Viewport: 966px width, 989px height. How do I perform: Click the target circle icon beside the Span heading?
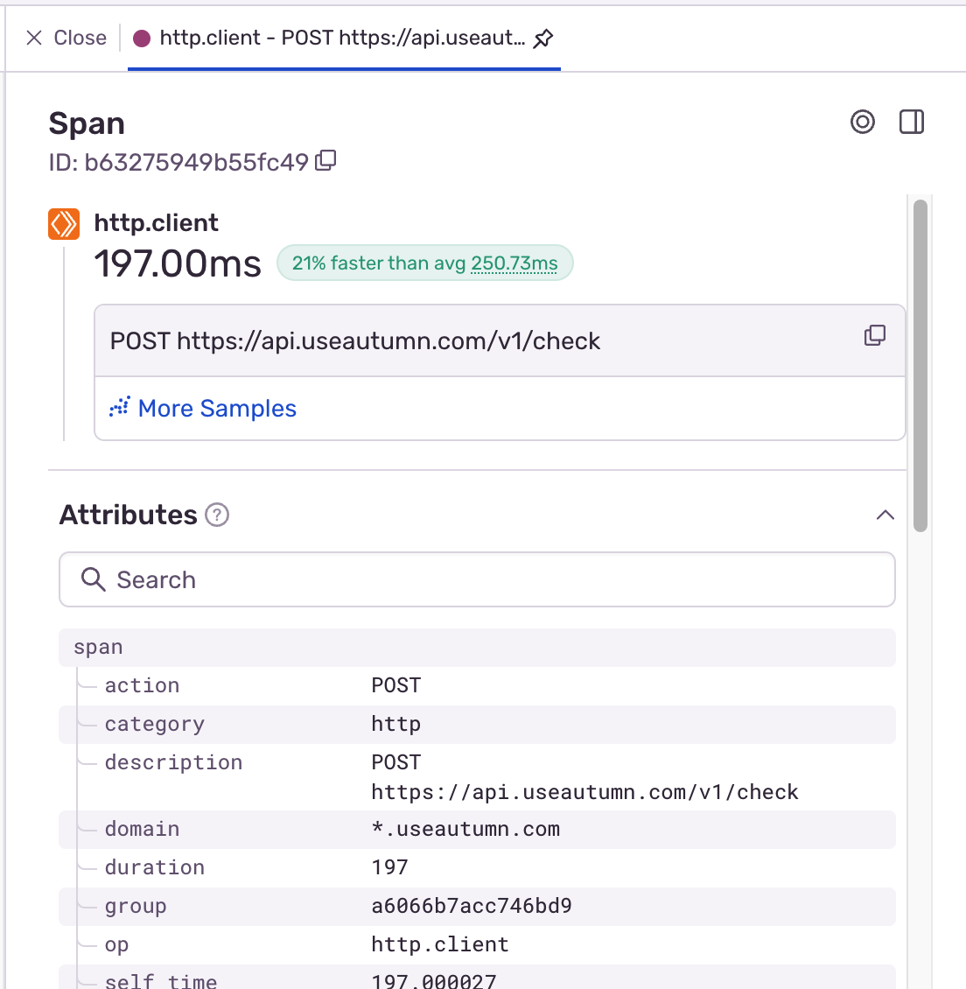862,122
